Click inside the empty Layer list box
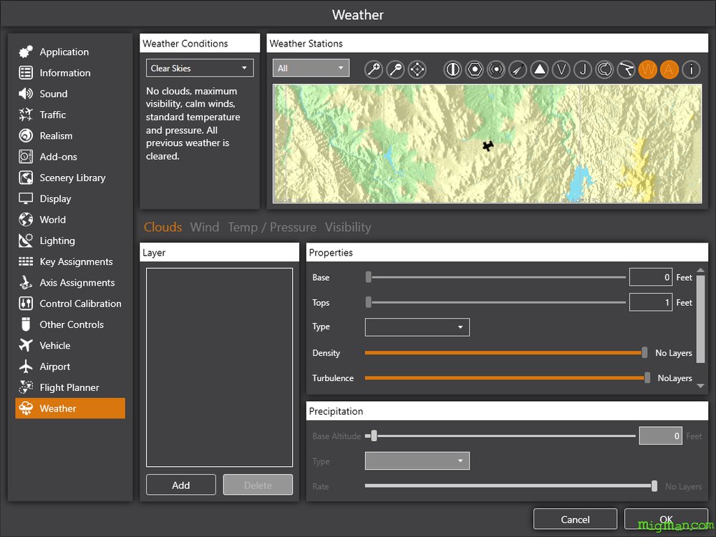The height and width of the screenshot is (537, 716). pyautogui.click(x=219, y=367)
